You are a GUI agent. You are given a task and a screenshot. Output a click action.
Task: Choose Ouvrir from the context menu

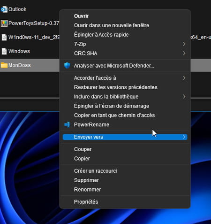125,16
